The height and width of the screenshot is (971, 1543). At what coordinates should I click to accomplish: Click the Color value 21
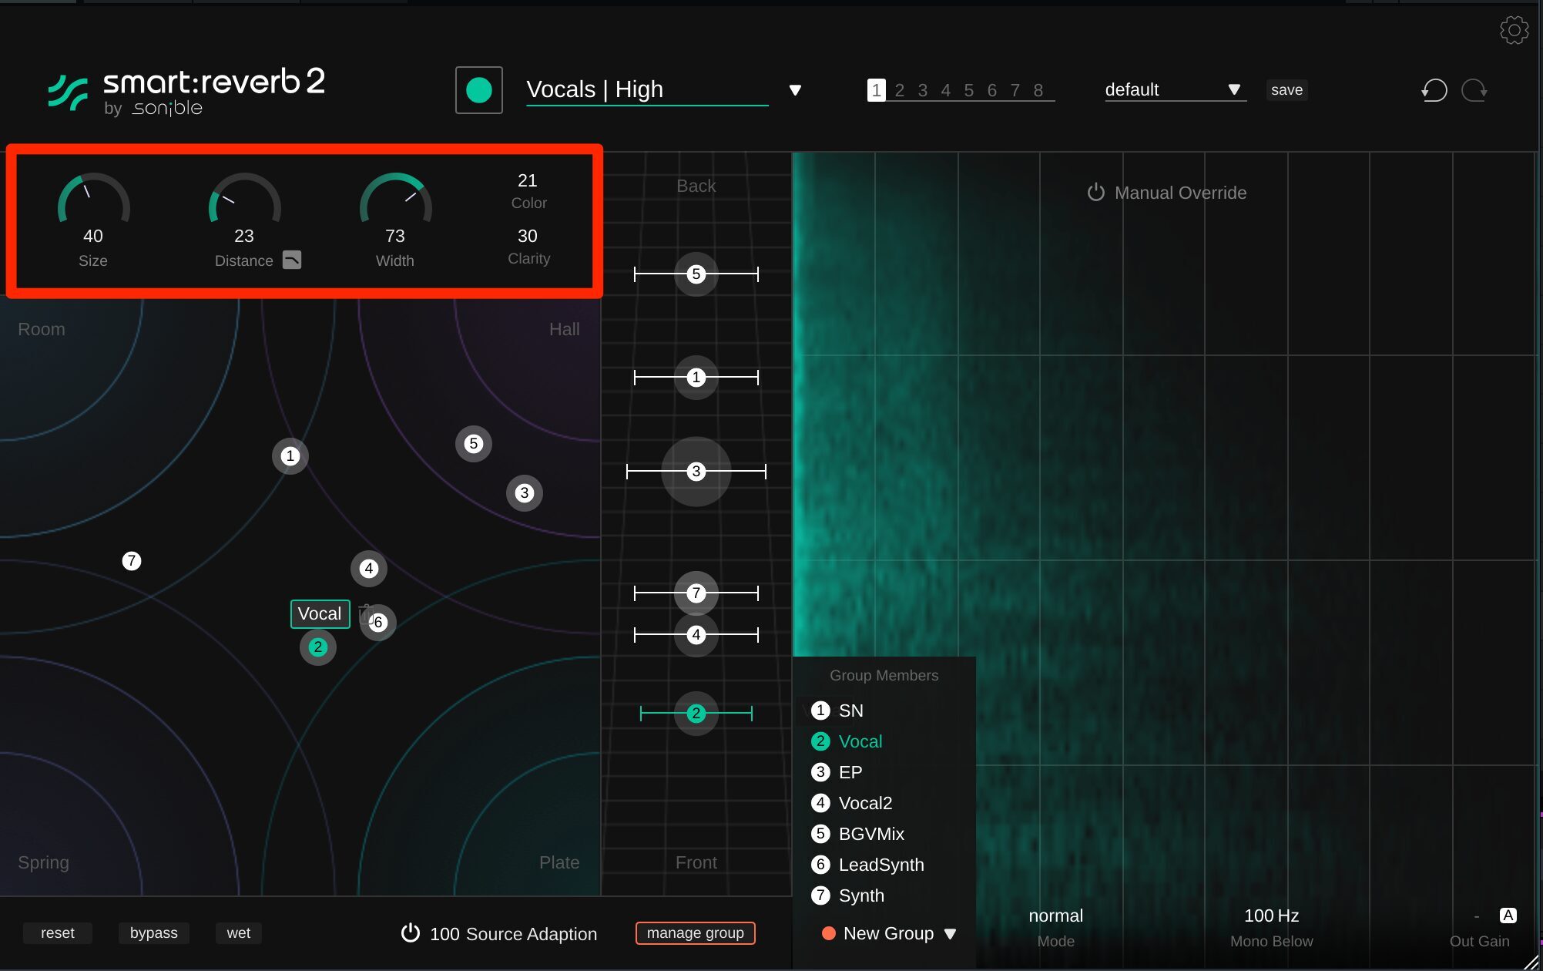[x=528, y=180]
